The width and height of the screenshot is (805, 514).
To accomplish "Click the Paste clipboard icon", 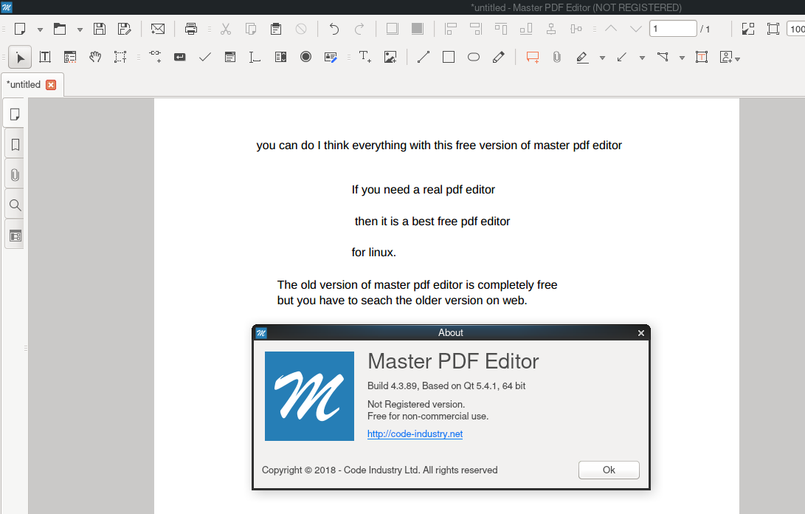I will pyautogui.click(x=276, y=29).
